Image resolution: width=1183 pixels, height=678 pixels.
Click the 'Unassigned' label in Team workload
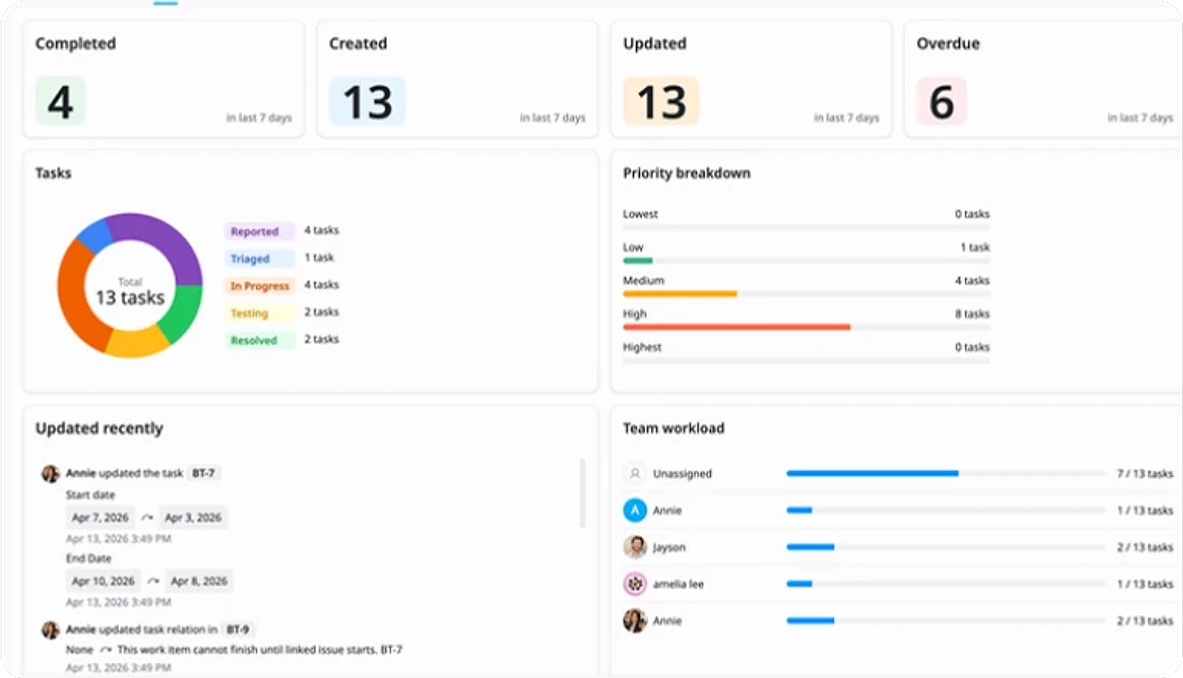(682, 474)
